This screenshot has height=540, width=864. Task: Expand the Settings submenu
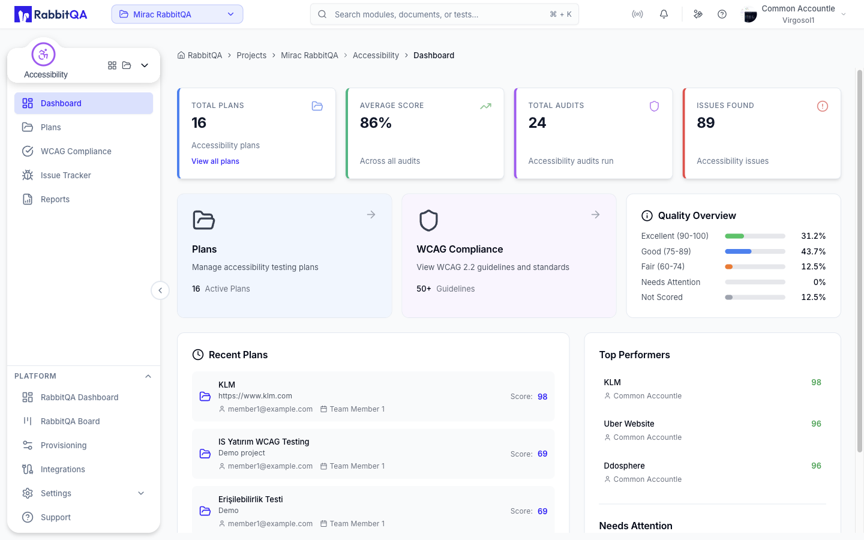(142, 493)
